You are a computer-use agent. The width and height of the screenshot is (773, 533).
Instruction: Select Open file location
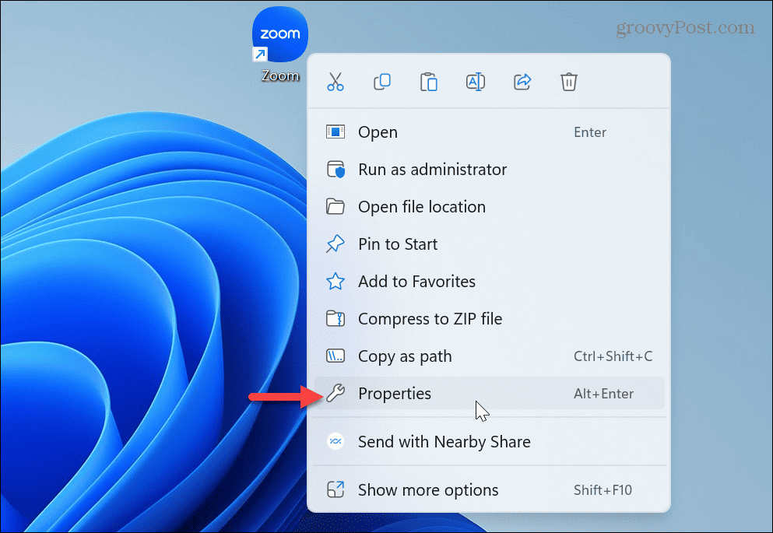point(421,207)
